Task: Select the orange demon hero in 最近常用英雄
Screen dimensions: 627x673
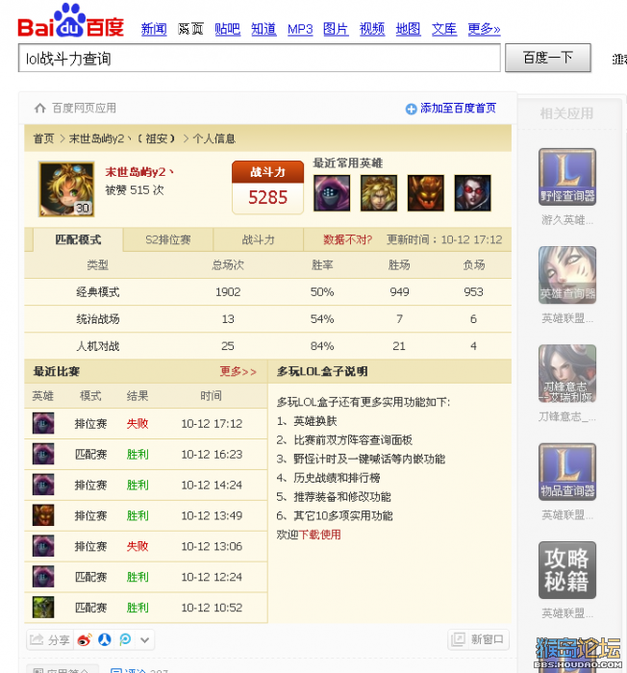Action: (x=426, y=193)
